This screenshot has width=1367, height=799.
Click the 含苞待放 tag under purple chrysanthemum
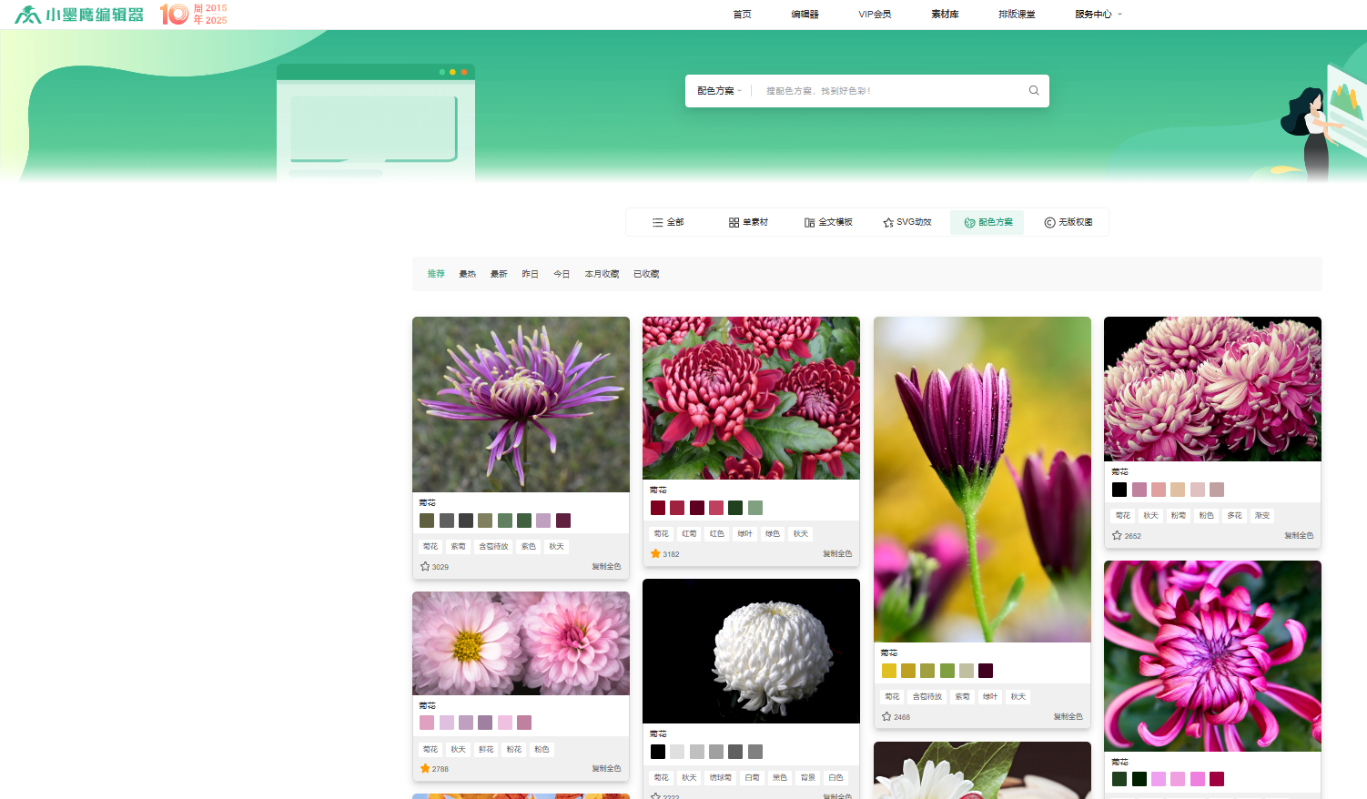(493, 546)
